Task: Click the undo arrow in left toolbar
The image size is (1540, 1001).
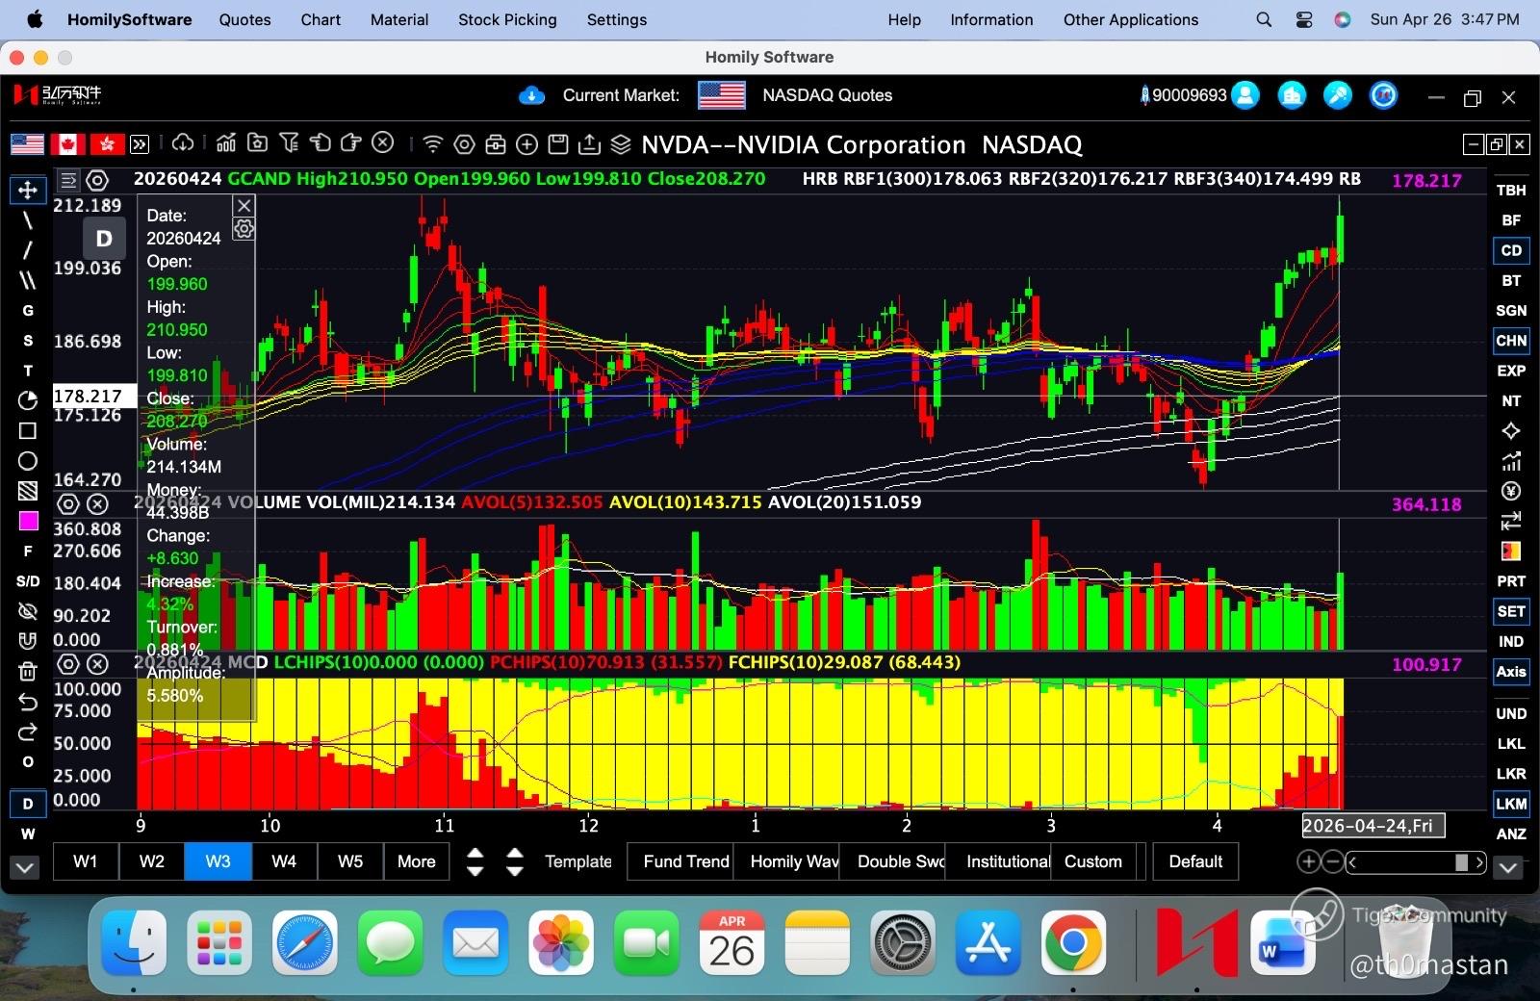Action: coord(28,702)
